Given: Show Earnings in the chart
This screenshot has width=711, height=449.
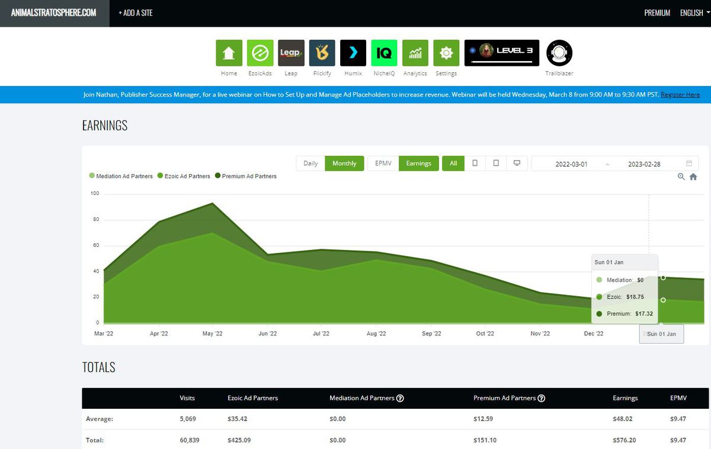Looking at the screenshot, I should coord(419,163).
